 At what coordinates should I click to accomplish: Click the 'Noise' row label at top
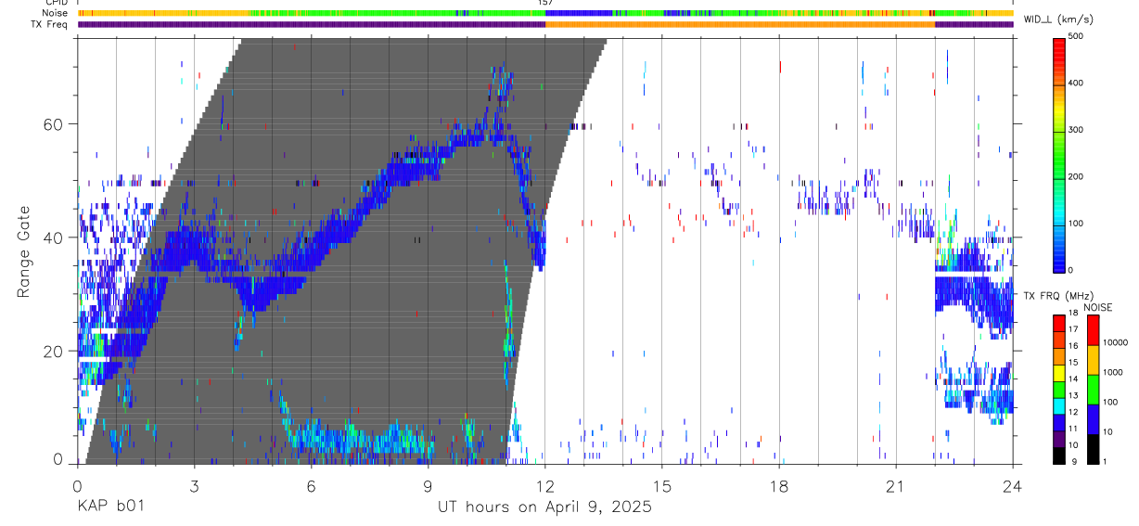click(x=56, y=13)
